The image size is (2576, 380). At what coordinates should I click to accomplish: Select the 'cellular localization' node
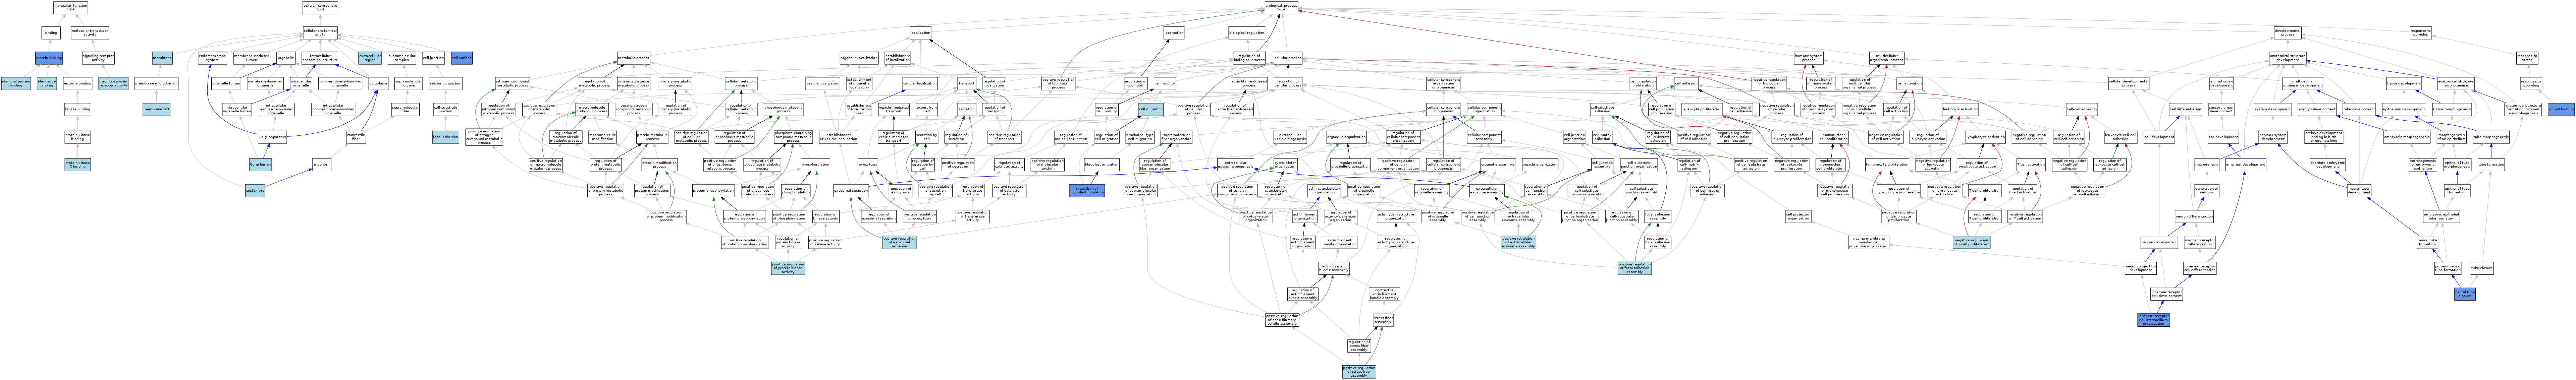click(920, 84)
